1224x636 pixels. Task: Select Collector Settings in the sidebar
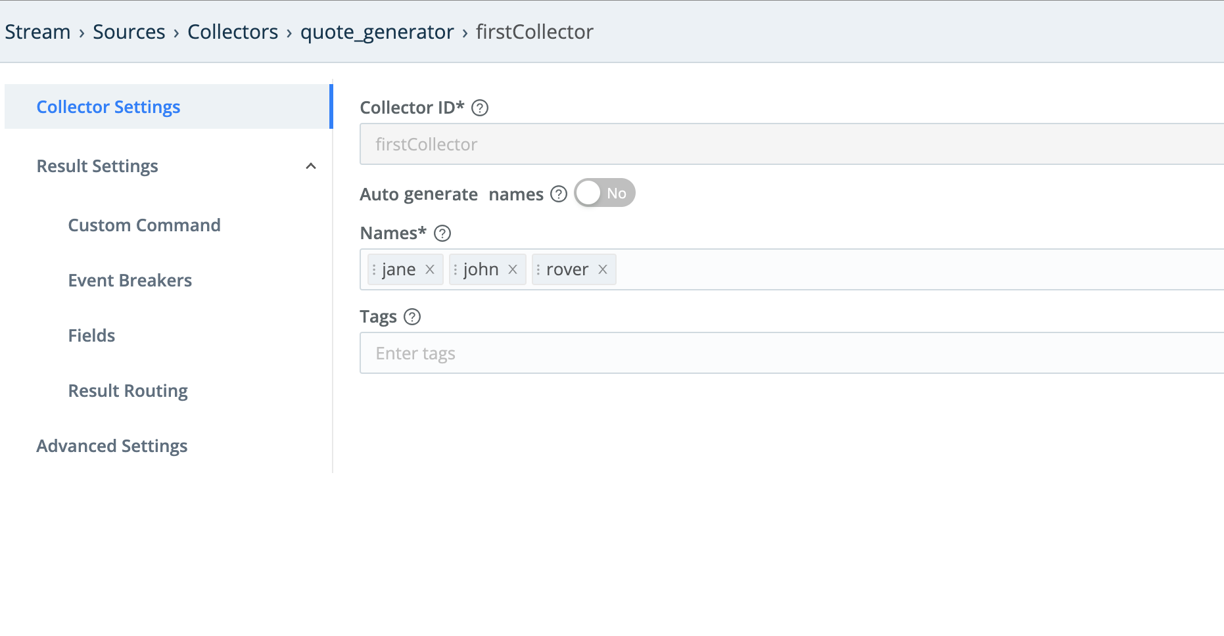[108, 106]
